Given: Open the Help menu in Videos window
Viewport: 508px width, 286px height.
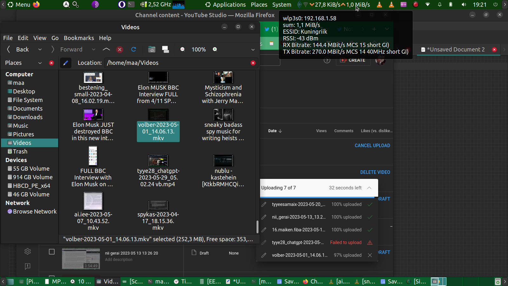Looking at the screenshot, I should coord(105,38).
